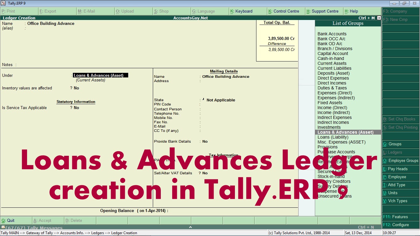Open the Help menu

tap(362, 11)
